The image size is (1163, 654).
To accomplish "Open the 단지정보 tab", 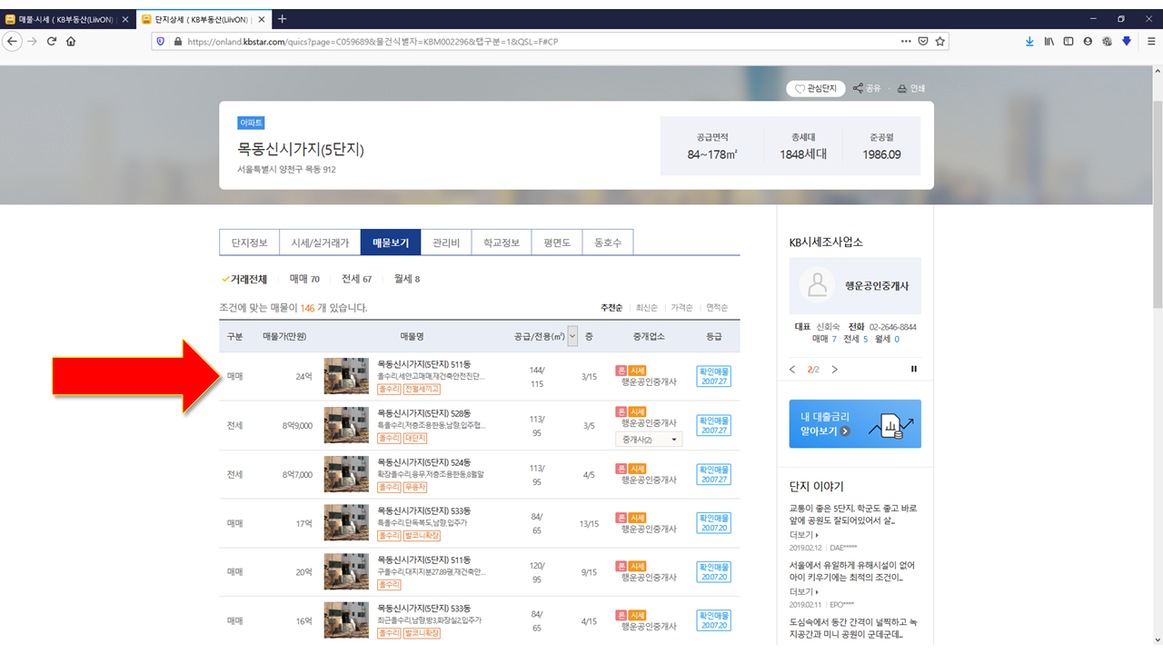I will click(249, 243).
